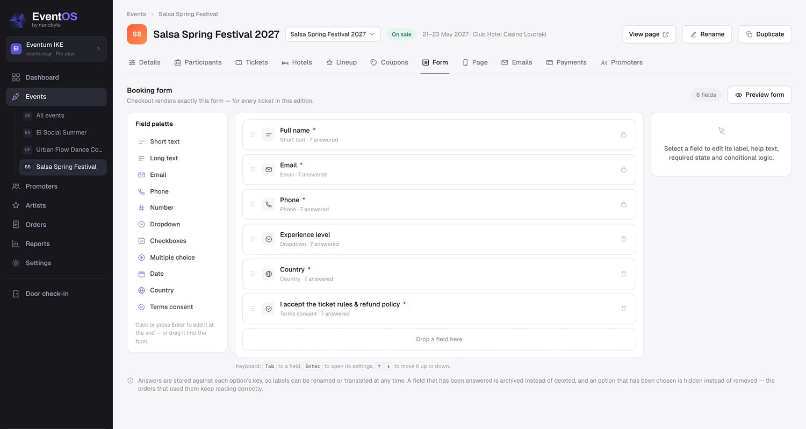The height and width of the screenshot is (429, 806).
Task: Select Urban Flow Dance event in sidebar
Action: [63, 150]
